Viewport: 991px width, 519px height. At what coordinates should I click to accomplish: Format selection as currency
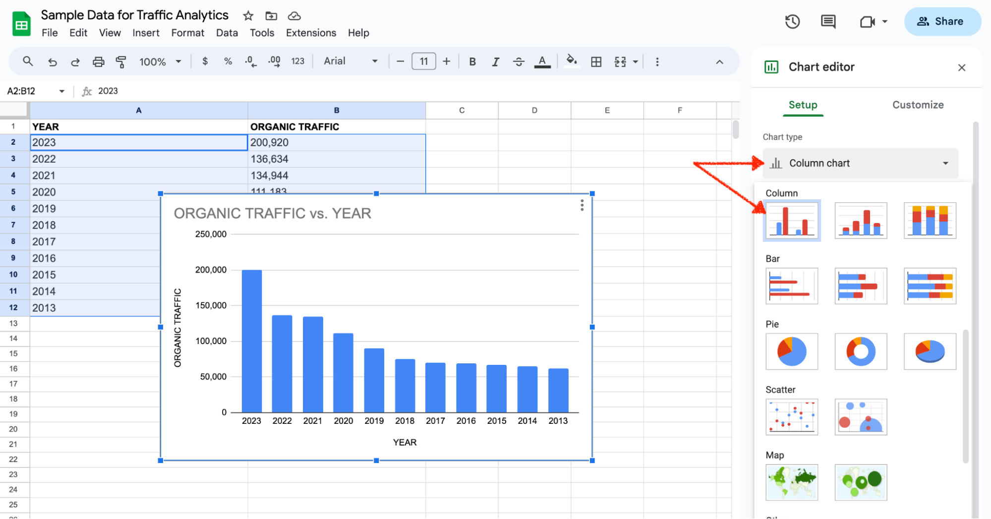[x=205, y=61]
